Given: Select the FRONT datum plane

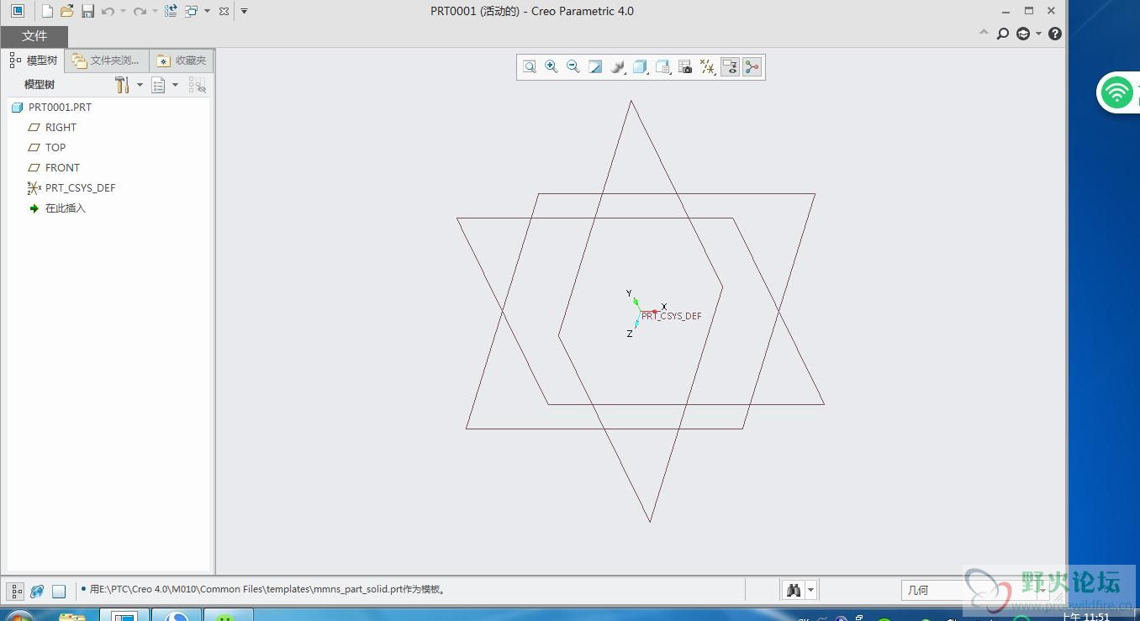Looking at the screenshot, I should (x=54, y=168).
